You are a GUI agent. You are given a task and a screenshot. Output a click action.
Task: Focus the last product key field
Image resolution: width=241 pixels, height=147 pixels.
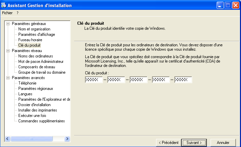[183, 80]
